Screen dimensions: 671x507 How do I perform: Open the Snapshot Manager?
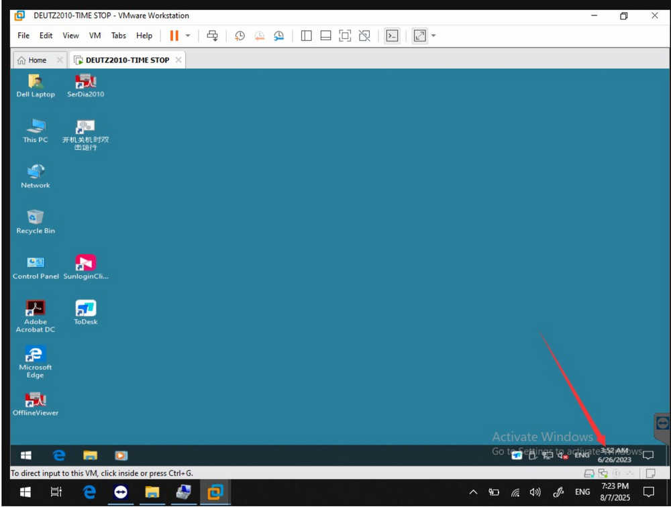point(278,36)
